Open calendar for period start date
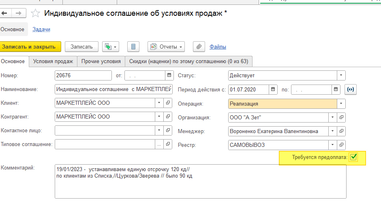This screenshot has width=381, height=214. 274,89
